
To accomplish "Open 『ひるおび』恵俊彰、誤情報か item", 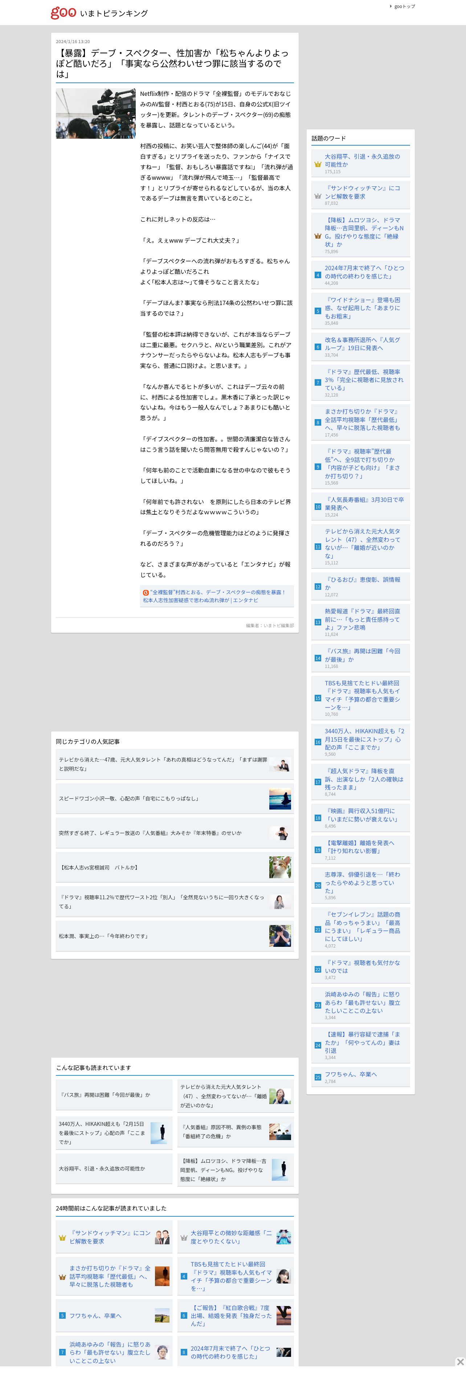I will (x=363, y=583).
